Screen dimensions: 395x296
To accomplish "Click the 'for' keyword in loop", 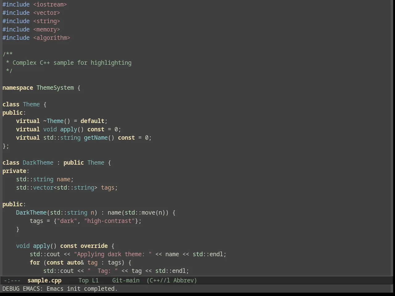I will point(35,263).
